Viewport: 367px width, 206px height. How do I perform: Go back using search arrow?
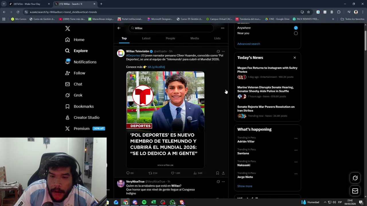pyautogui.click(x=119, y=28)
